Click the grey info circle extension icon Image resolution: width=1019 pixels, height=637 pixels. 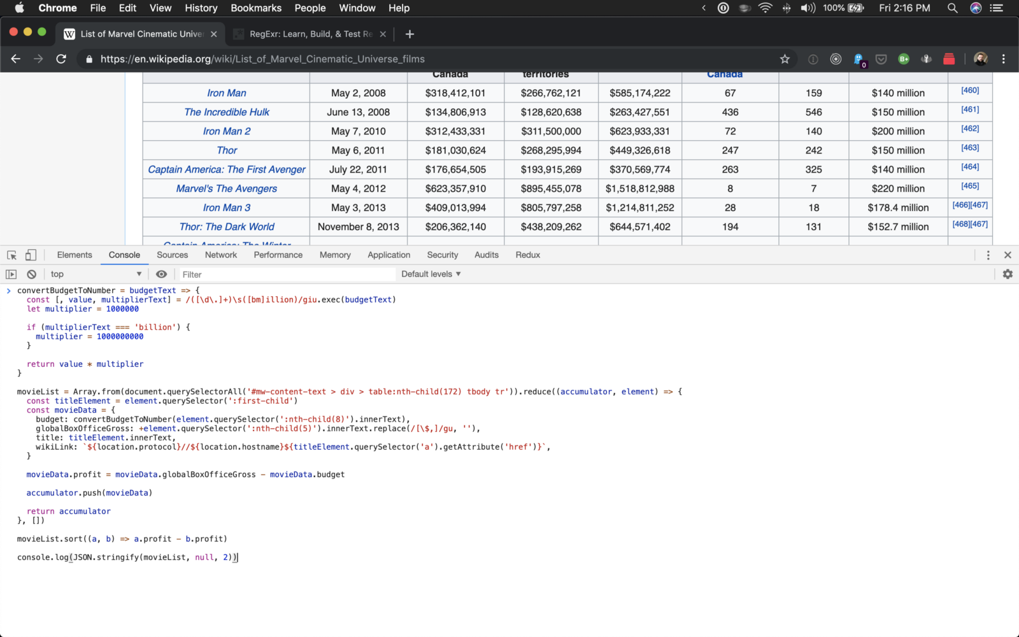coord(813,59)
